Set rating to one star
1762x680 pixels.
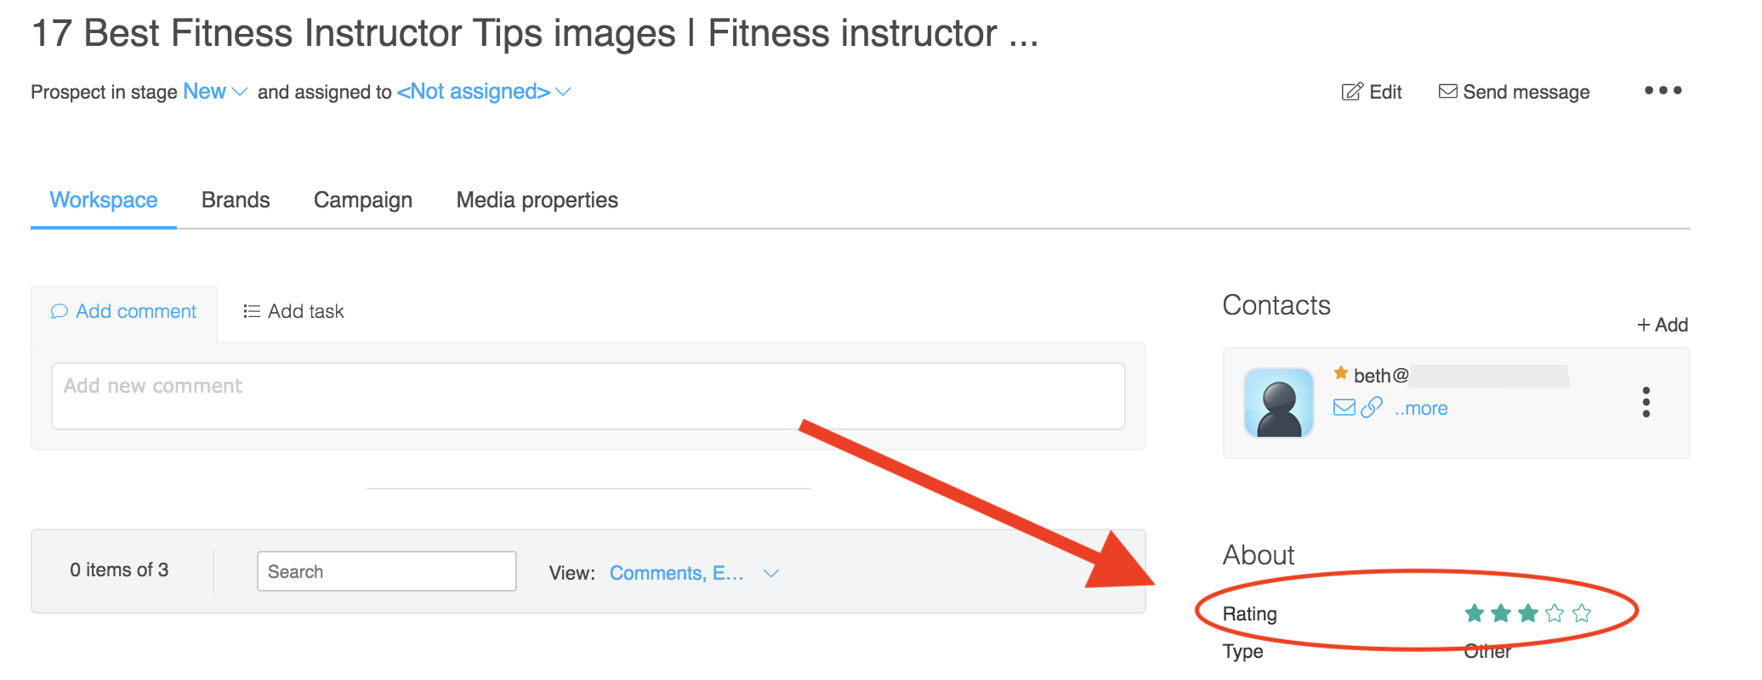(1475, 613)
